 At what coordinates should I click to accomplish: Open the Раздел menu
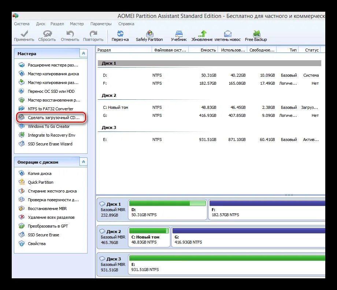coord(57,24)
